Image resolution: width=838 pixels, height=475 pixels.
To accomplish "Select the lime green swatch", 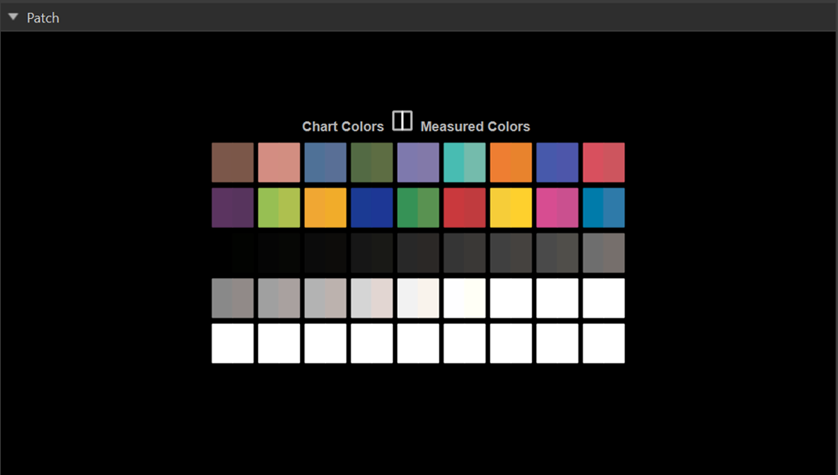I will (279, 208).
